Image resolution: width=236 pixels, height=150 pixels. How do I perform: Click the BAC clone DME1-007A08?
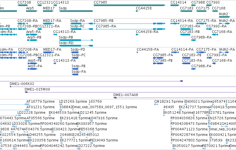(175, 98)
